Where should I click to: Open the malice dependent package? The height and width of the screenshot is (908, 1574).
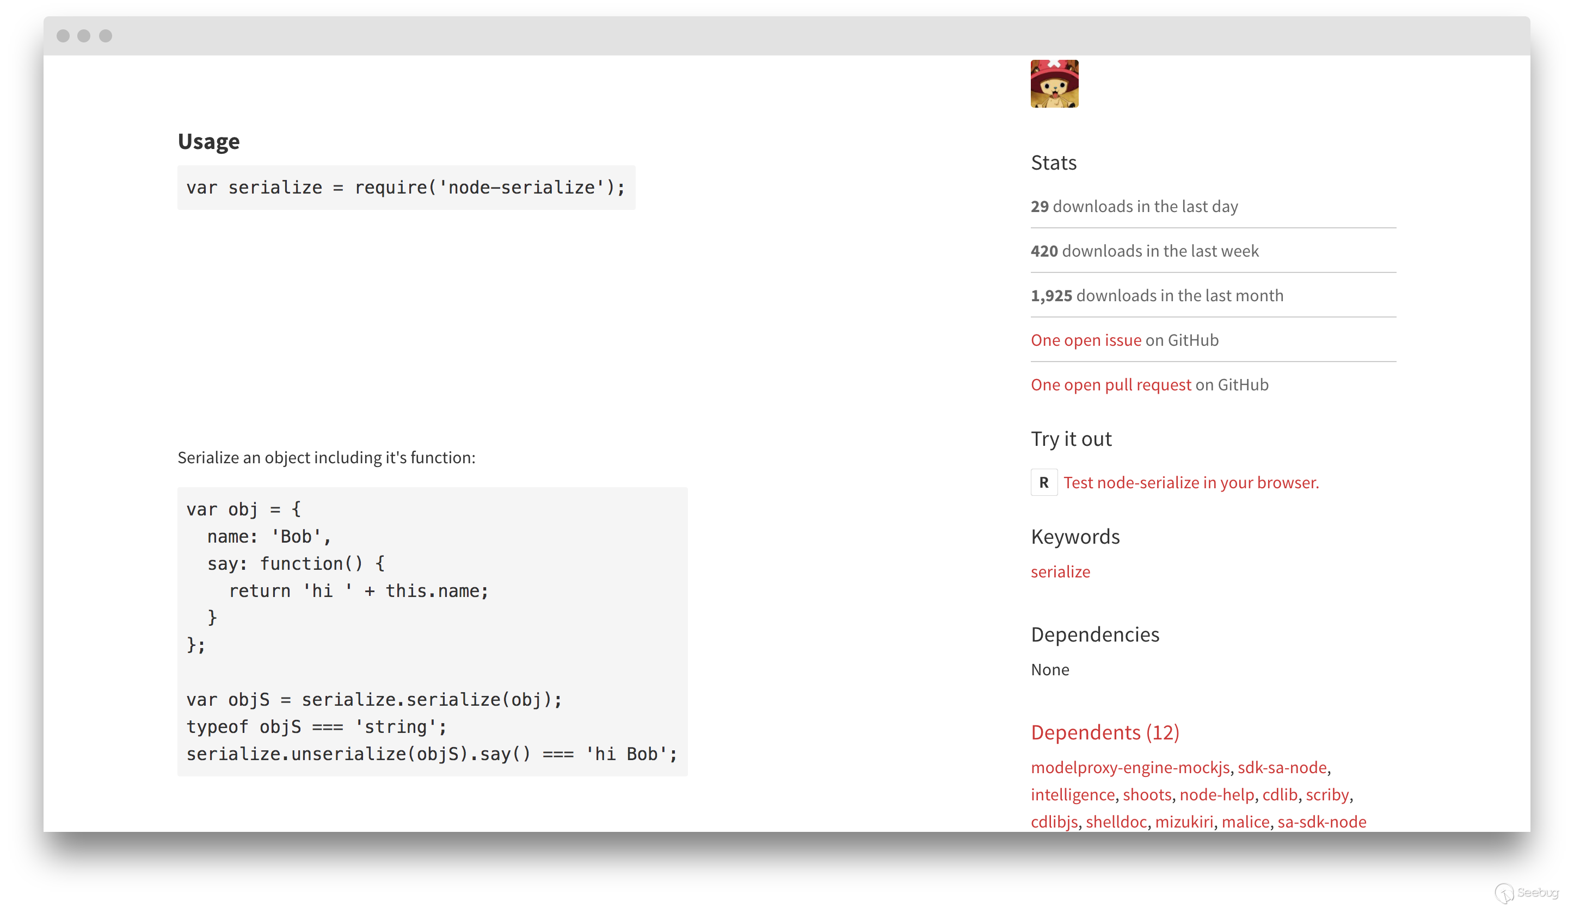click(1245, 822)
